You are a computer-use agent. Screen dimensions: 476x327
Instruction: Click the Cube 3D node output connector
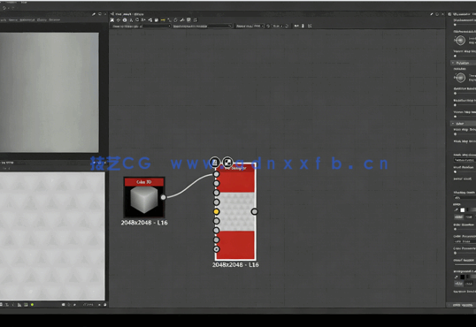pos(164,197)
